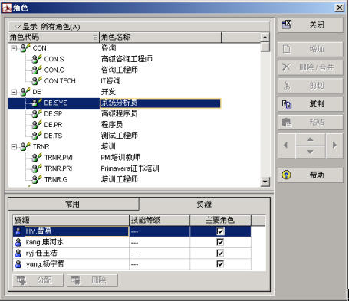Click the role icon beside CON.S
The height and width of the screenshot is (301, 349).
[37, 59]
